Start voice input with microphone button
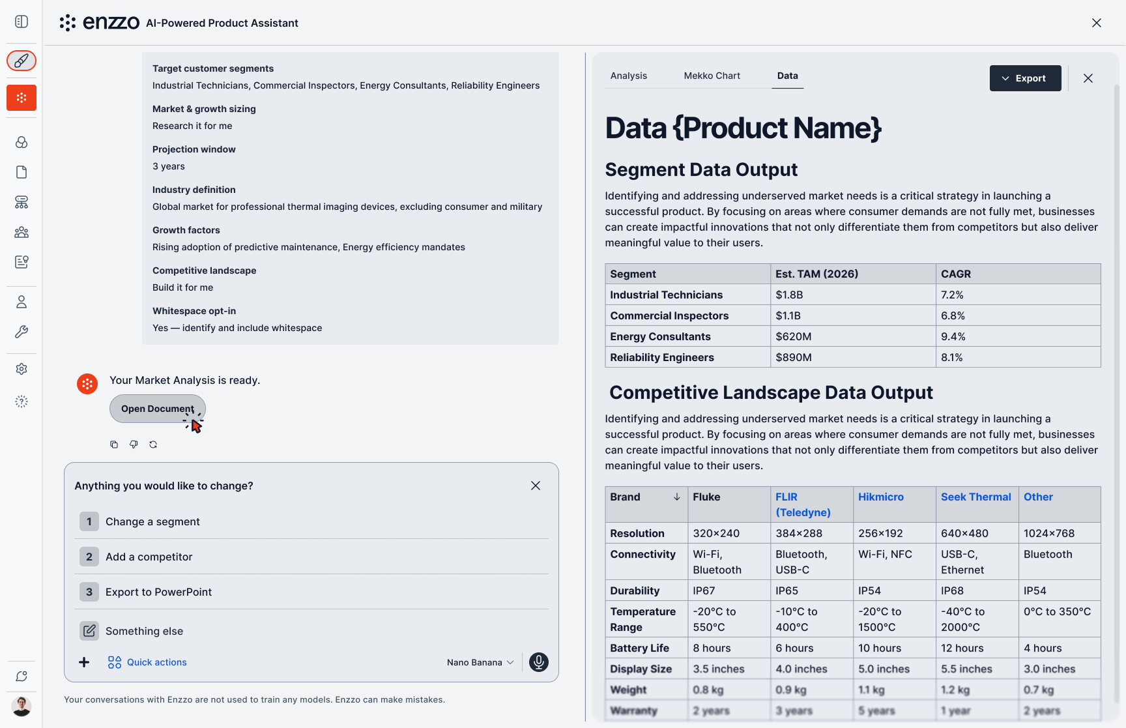1126x728 pixels. point(539,662)
